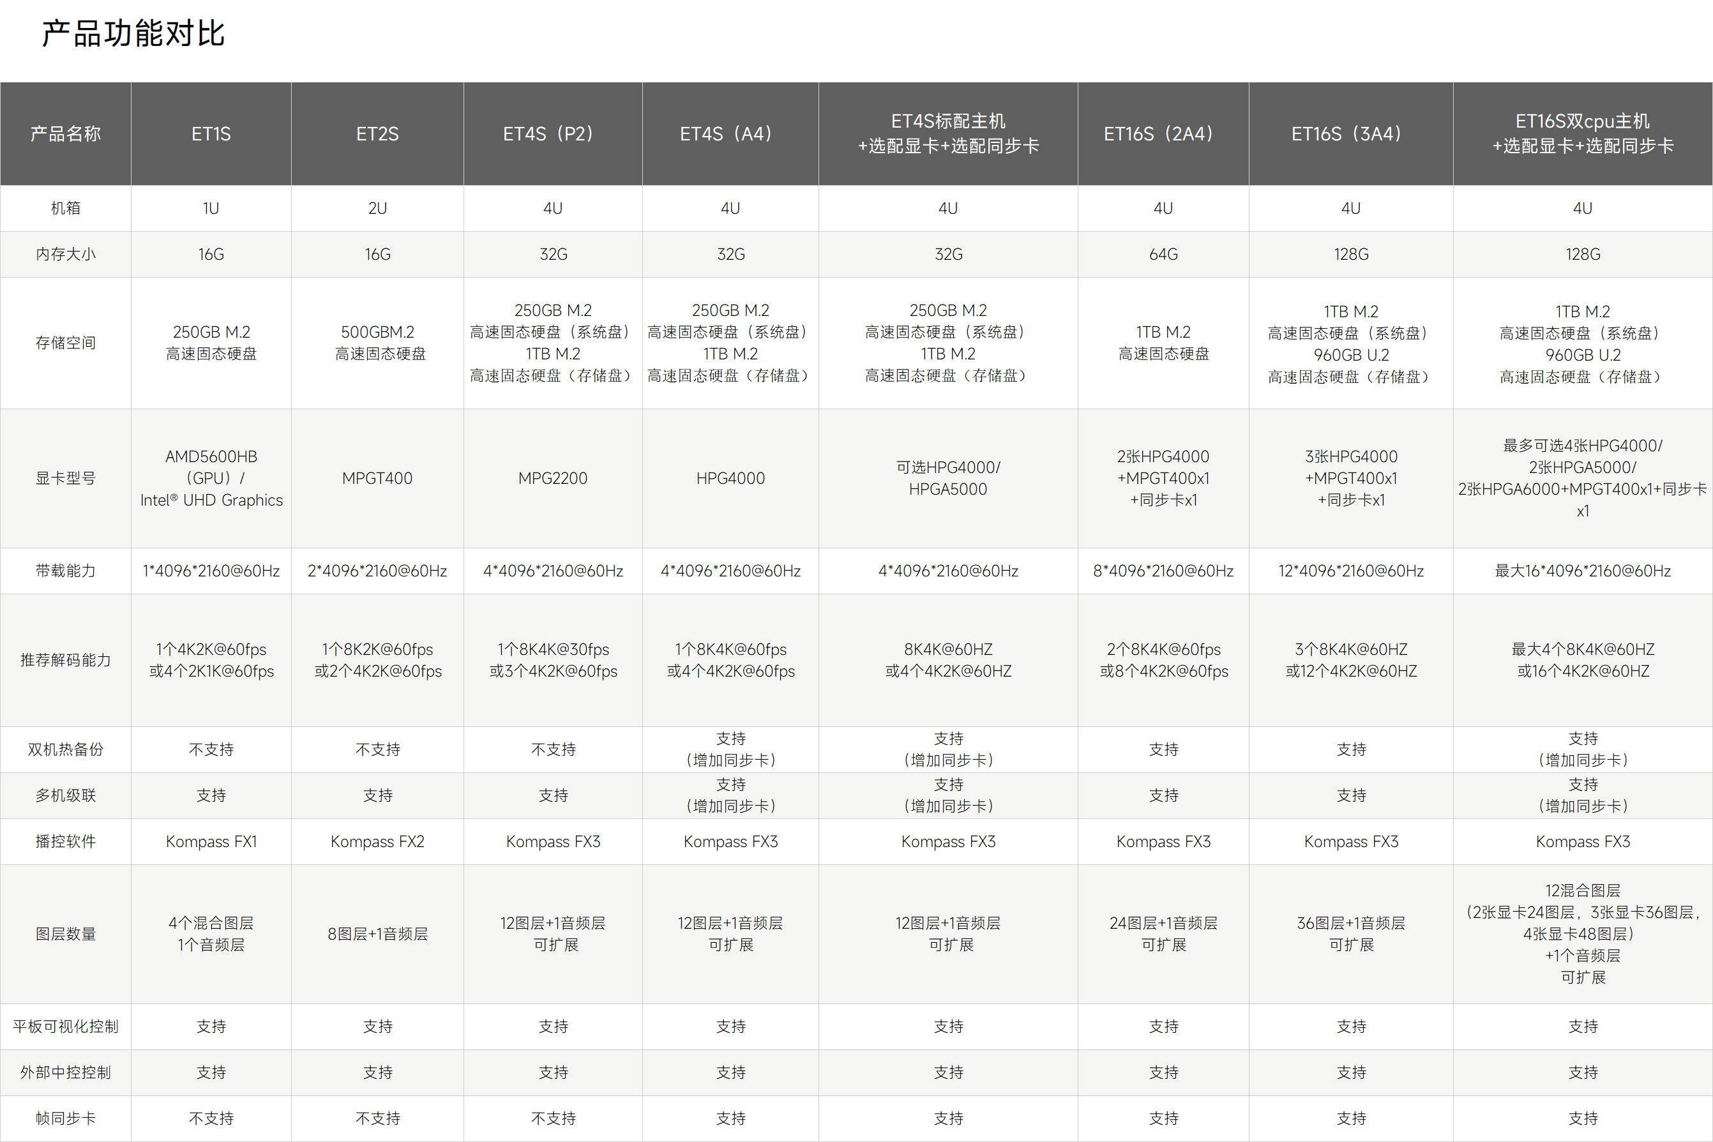This screenshot has height=1142, width=1713.
Task: Click the Kompass FX2 software cell
Action: click(x=377, y=842)
